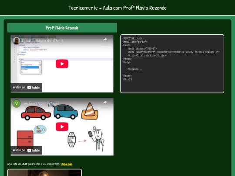Share the Estrutura Básica do HTML 5 video
The image size is (235, 176).
point(105,41)
